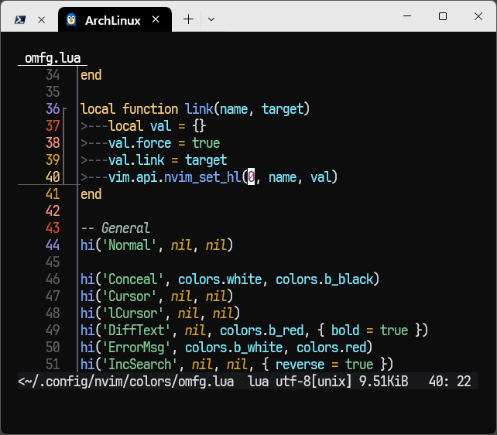This screenshot has height=435, width=497.
Task: Select the ArchLinux tab label
Action: point(113,20)
